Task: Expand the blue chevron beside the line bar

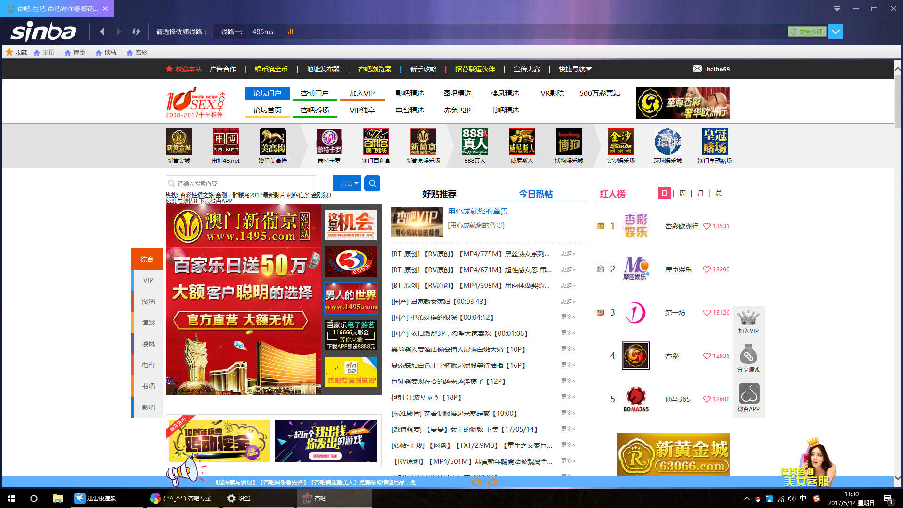Action: (835, 32)
